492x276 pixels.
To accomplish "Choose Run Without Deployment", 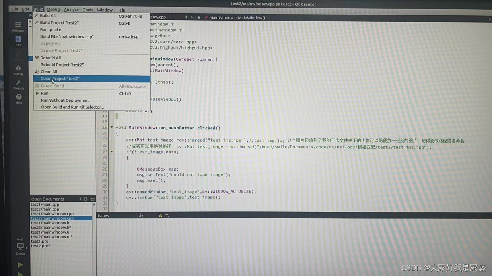I will coord(91,100).
